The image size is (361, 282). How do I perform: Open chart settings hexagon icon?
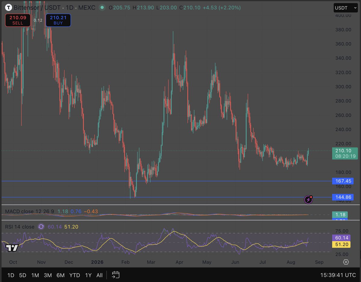coord(346,262)
